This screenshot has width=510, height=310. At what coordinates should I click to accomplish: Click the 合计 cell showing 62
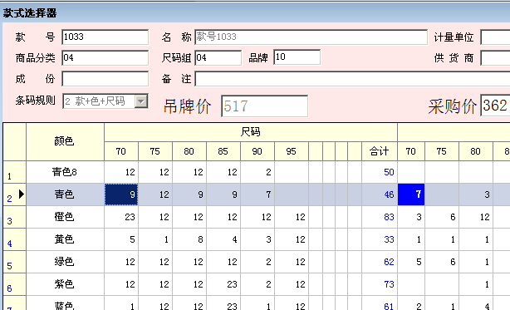380,262
